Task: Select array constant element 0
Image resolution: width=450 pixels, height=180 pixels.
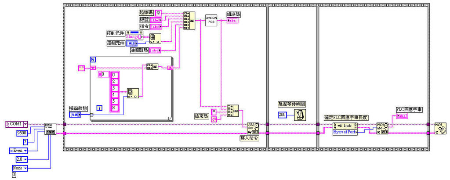Action: click(114, 75)
